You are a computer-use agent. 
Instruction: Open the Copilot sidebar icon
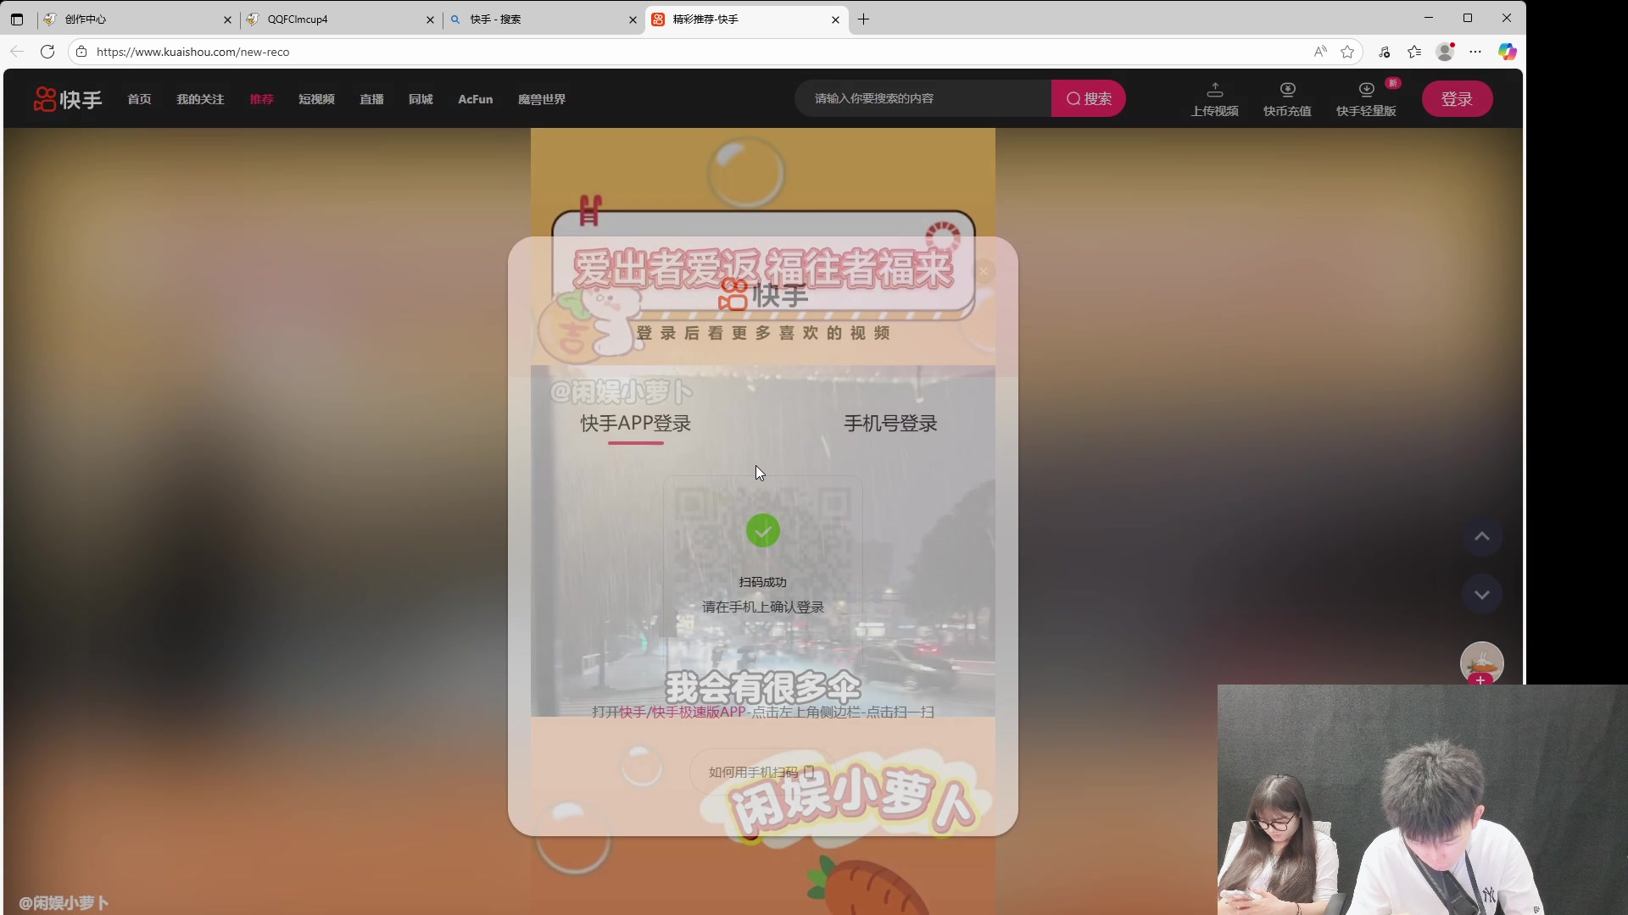1507,52
